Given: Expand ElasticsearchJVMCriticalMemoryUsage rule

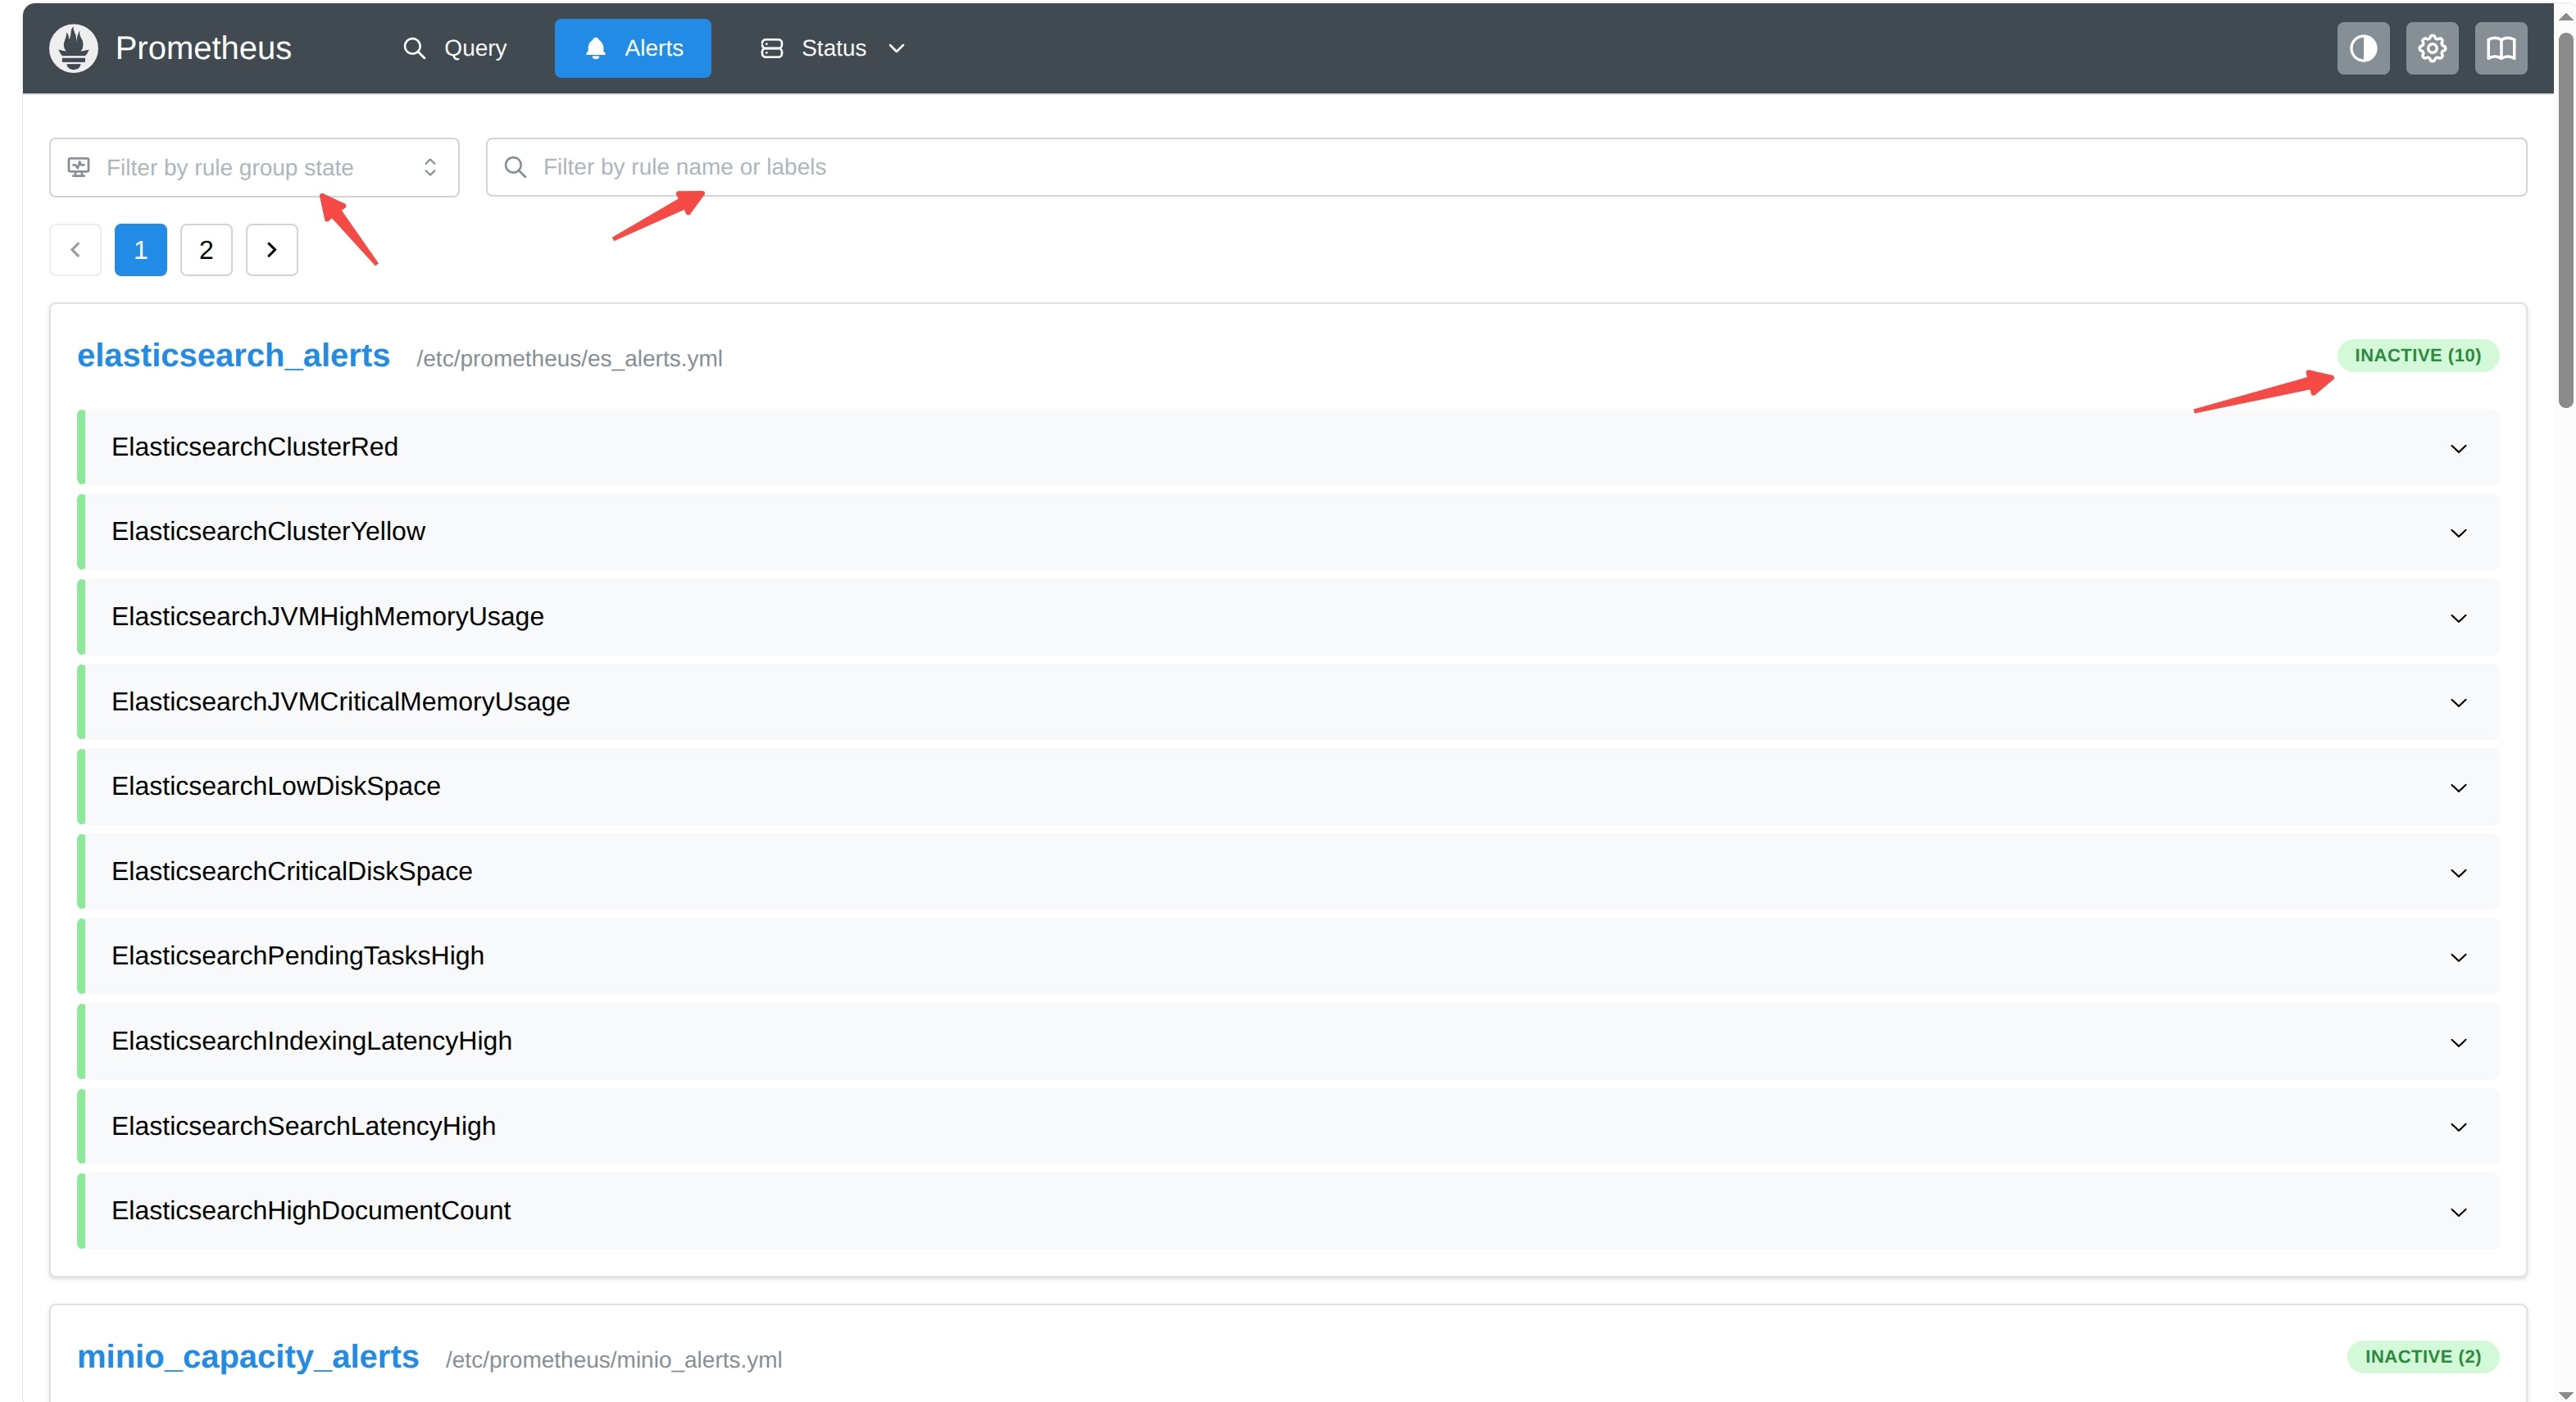Looking at the screenshot, I should pyautogui.click(x=1288, y=702).
